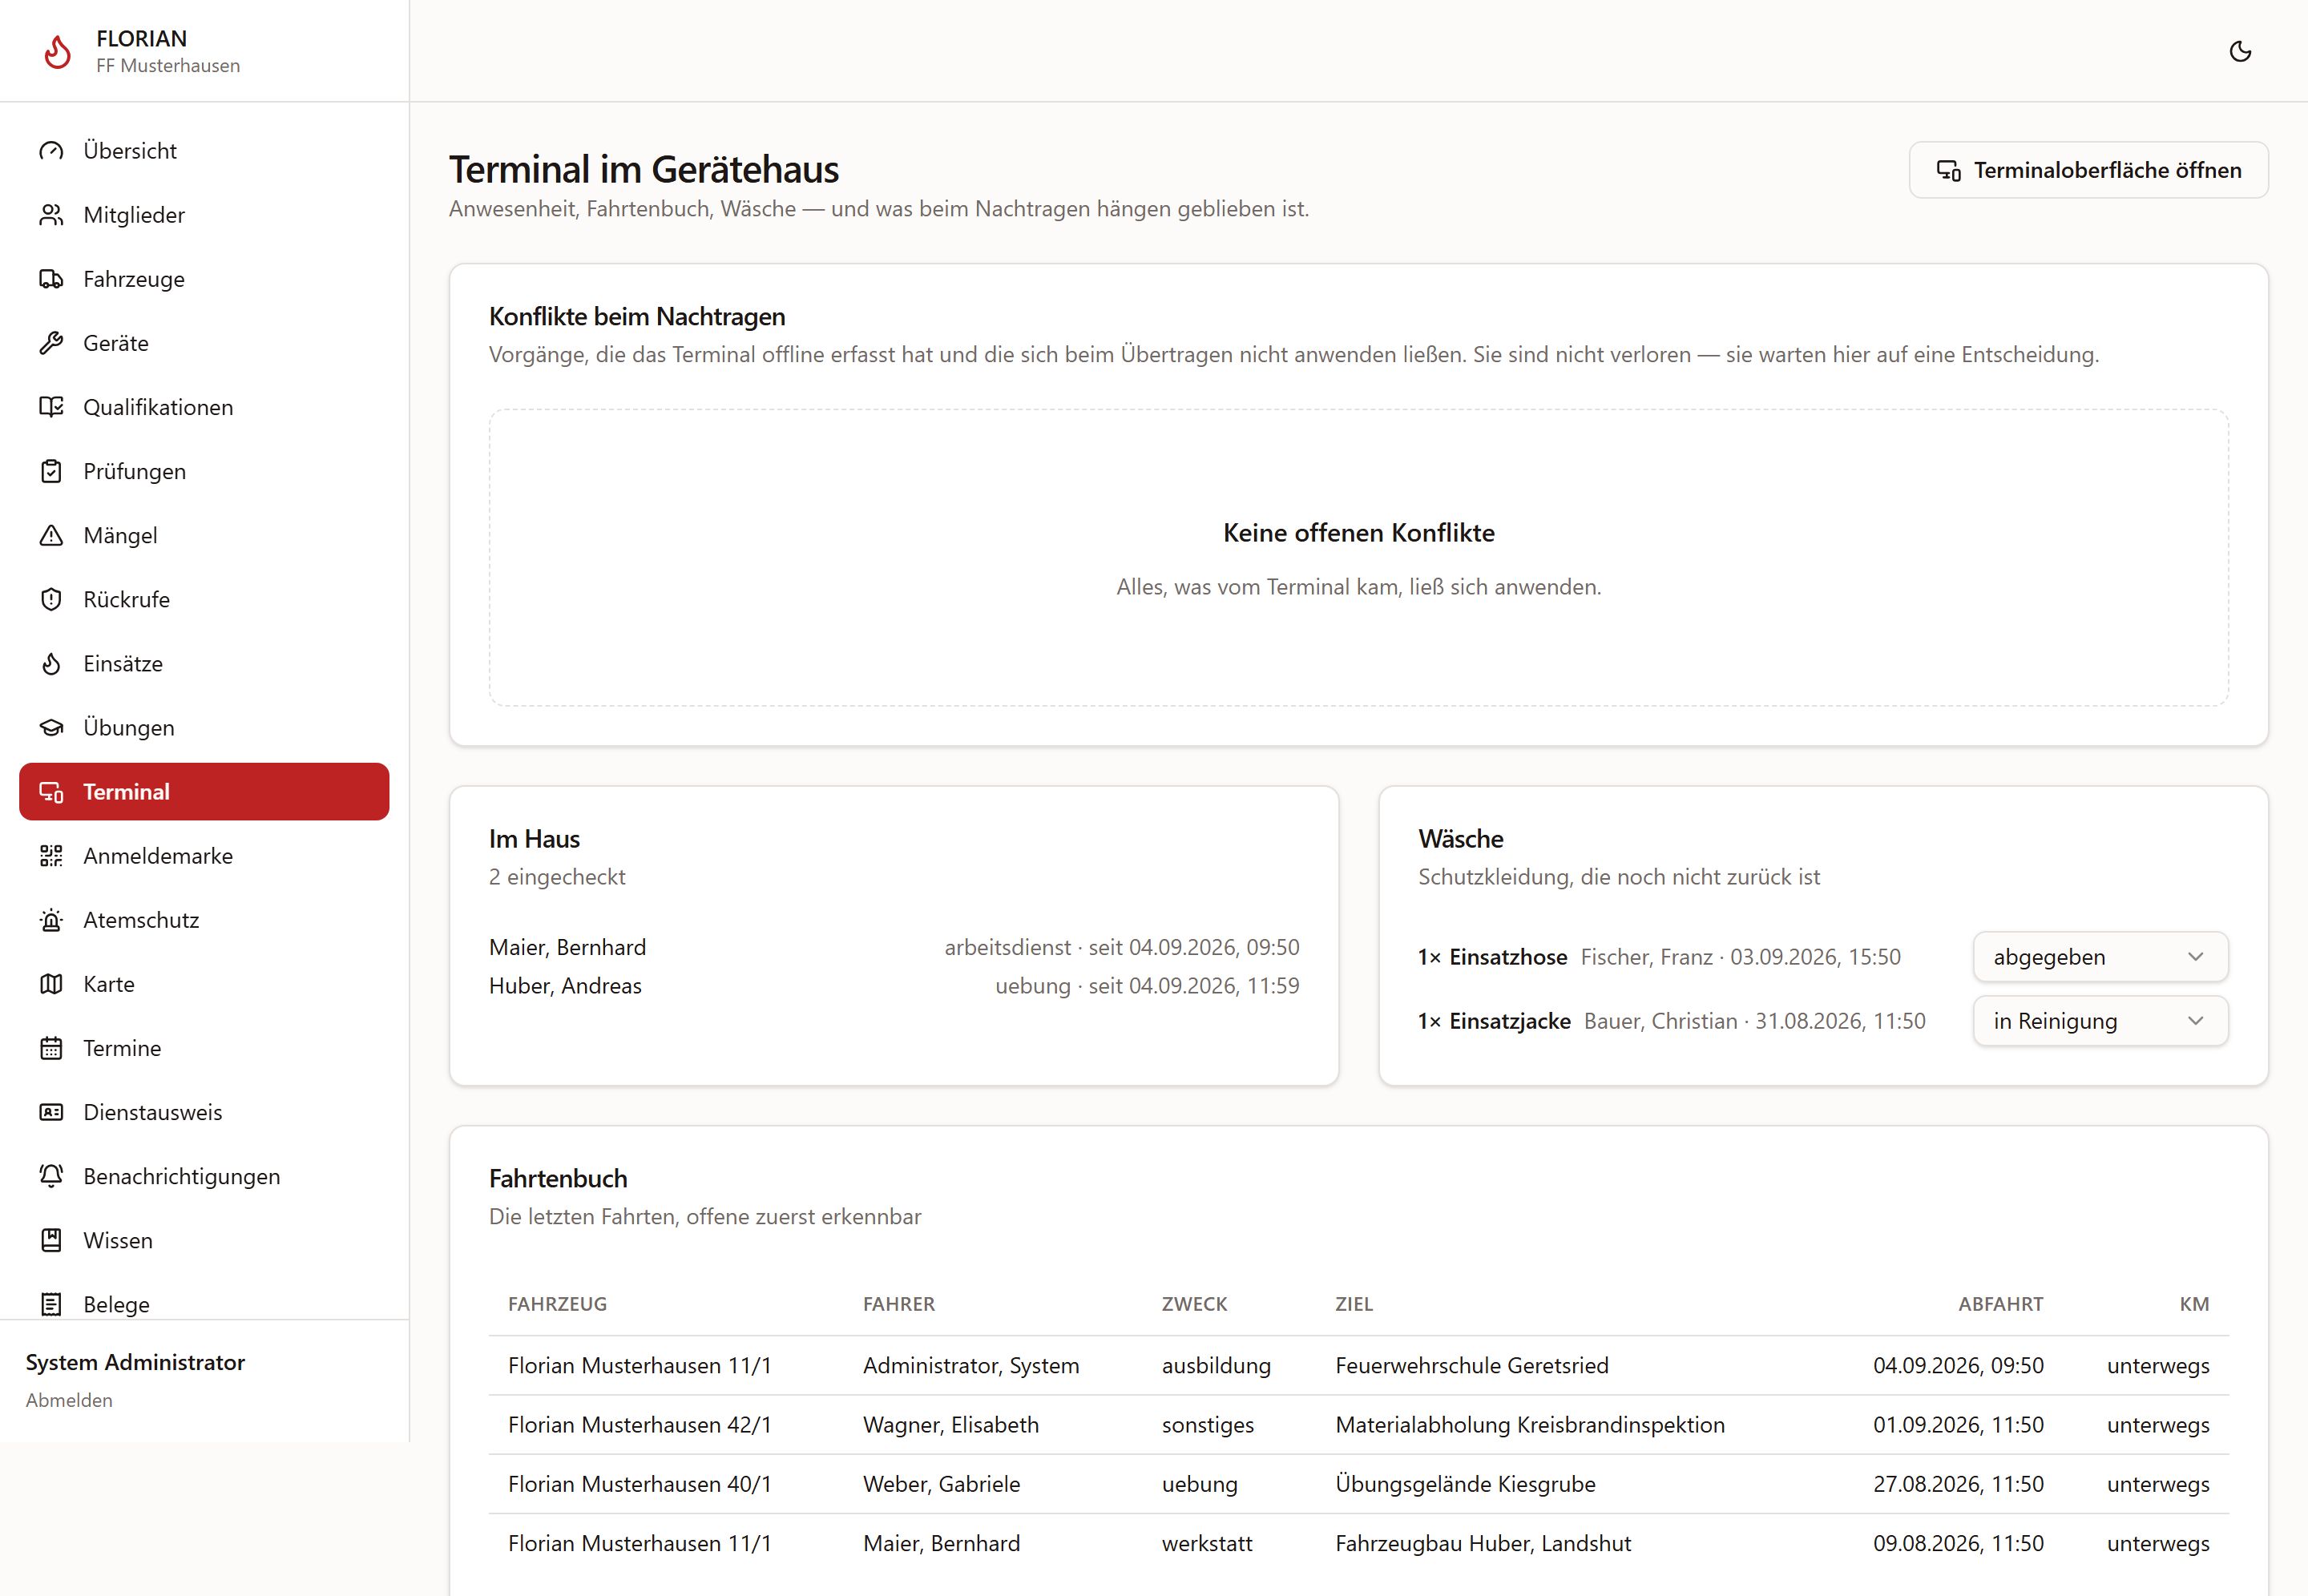Click Keine offenen Konflikte heading
Screen dimensions: 2308x1596
pos(1358,533)
